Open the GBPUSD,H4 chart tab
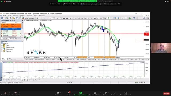The image size is (171, 96). 92,59
